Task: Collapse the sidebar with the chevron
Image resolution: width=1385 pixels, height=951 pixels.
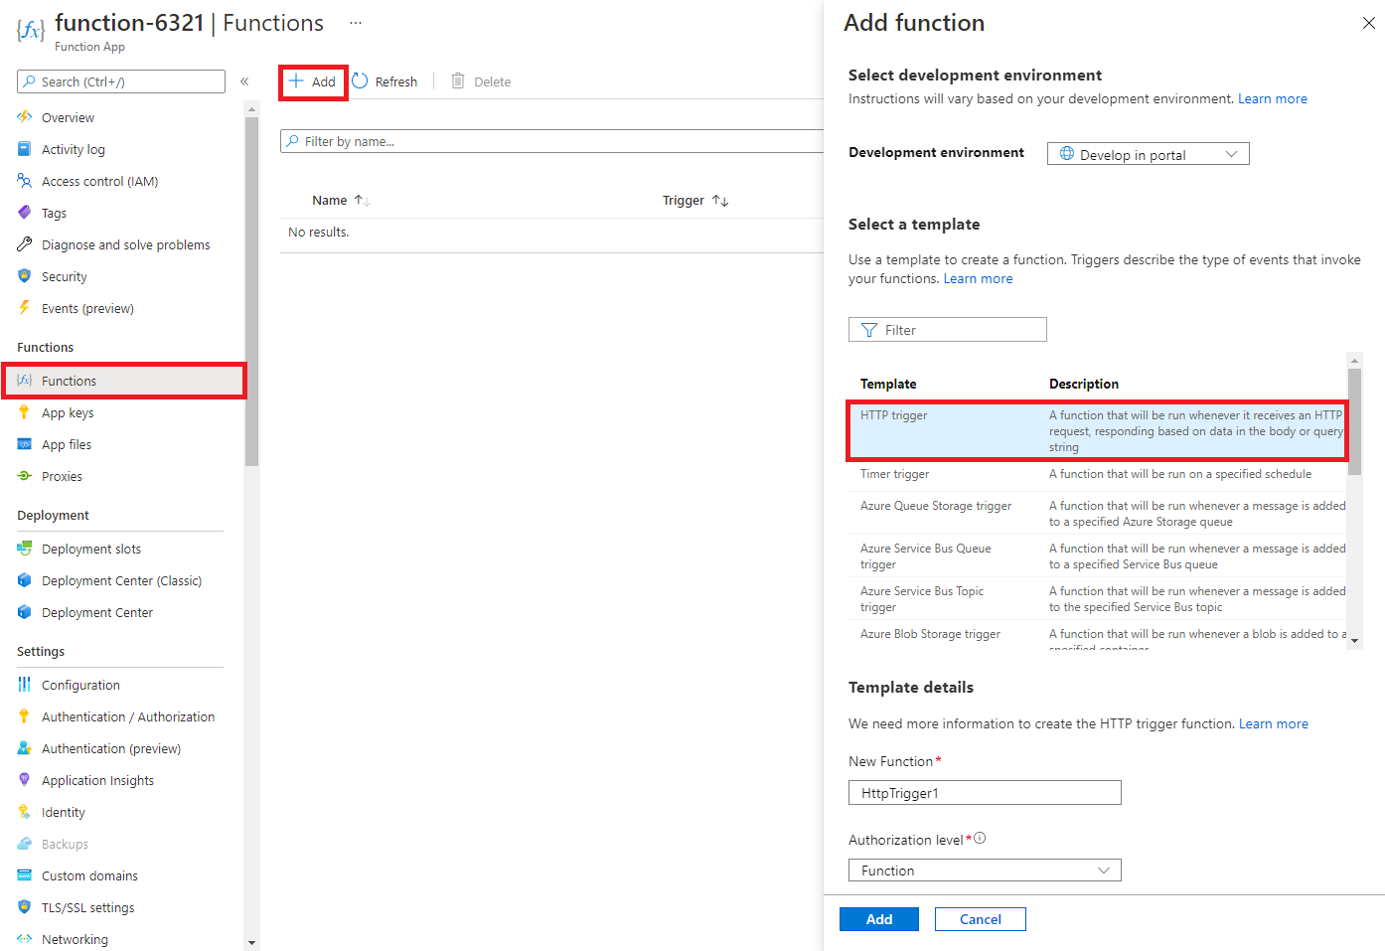Action: pyautogui.click(x=244, y=81)
